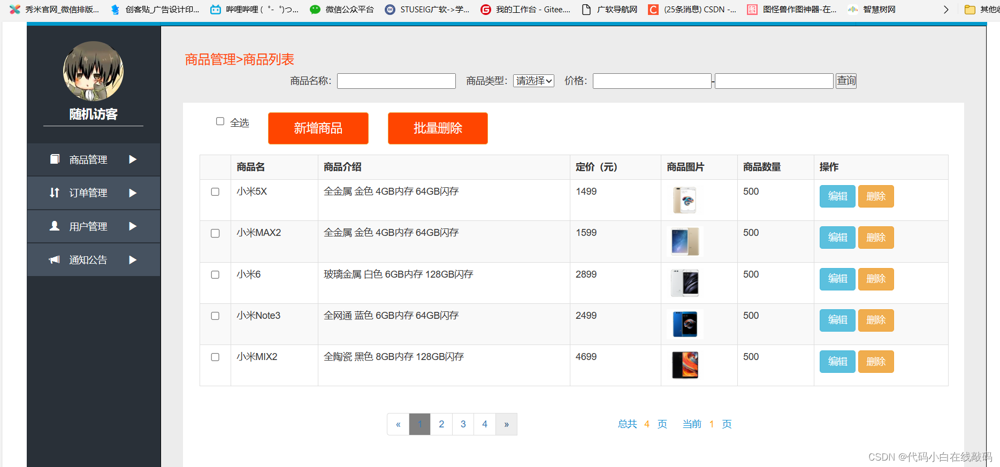
Task: Click the 小米Note3 product thumbnail
Action: click(x=685, y=324)
